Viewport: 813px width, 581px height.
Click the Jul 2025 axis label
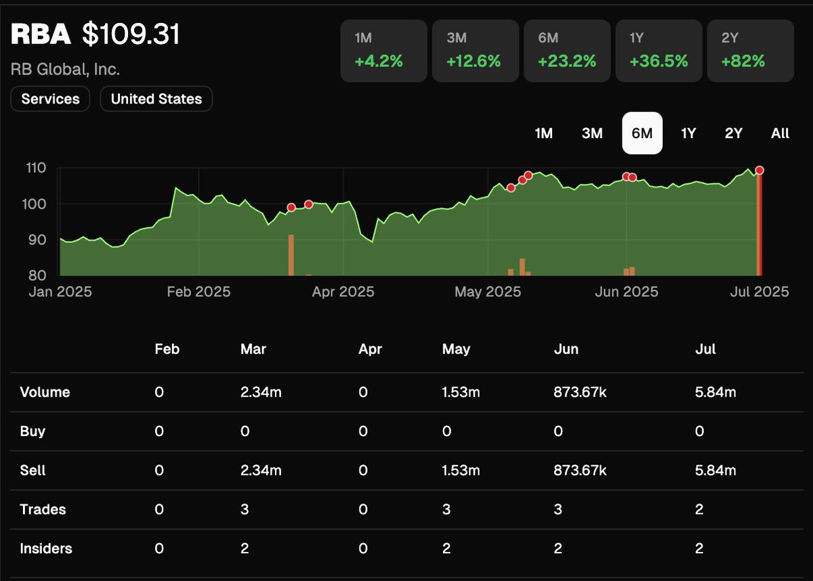[x=758, y=292]
